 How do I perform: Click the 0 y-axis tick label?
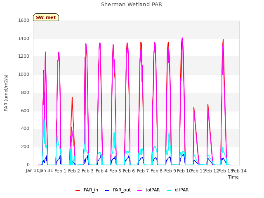[x=28, y=165]
